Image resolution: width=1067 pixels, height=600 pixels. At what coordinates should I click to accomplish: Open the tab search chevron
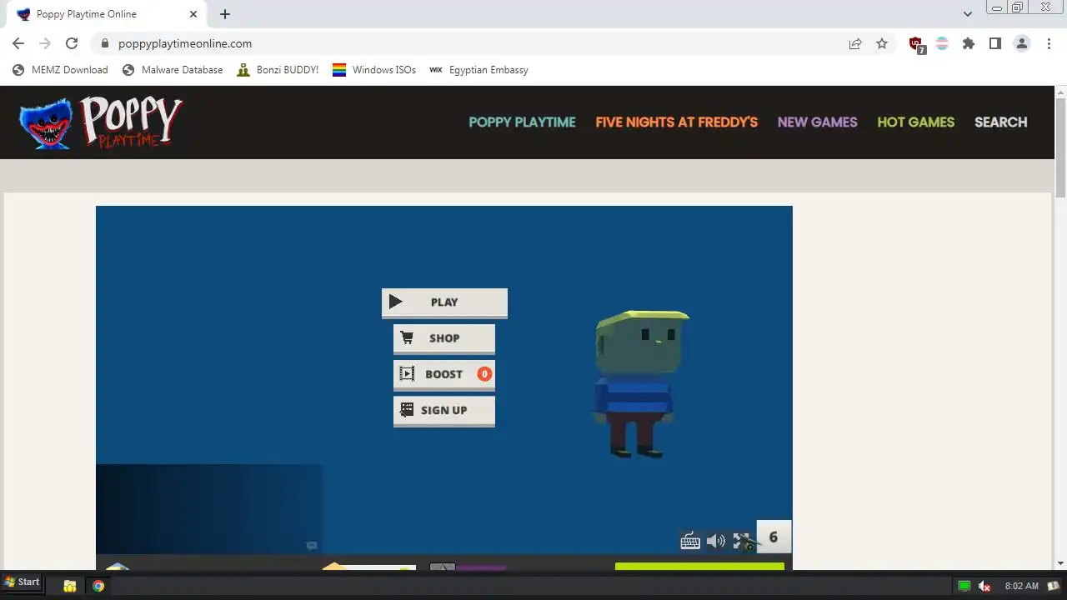click(x=967, y=14)
